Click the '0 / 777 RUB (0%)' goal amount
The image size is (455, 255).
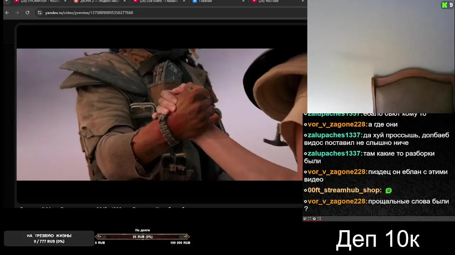(49, 242)
